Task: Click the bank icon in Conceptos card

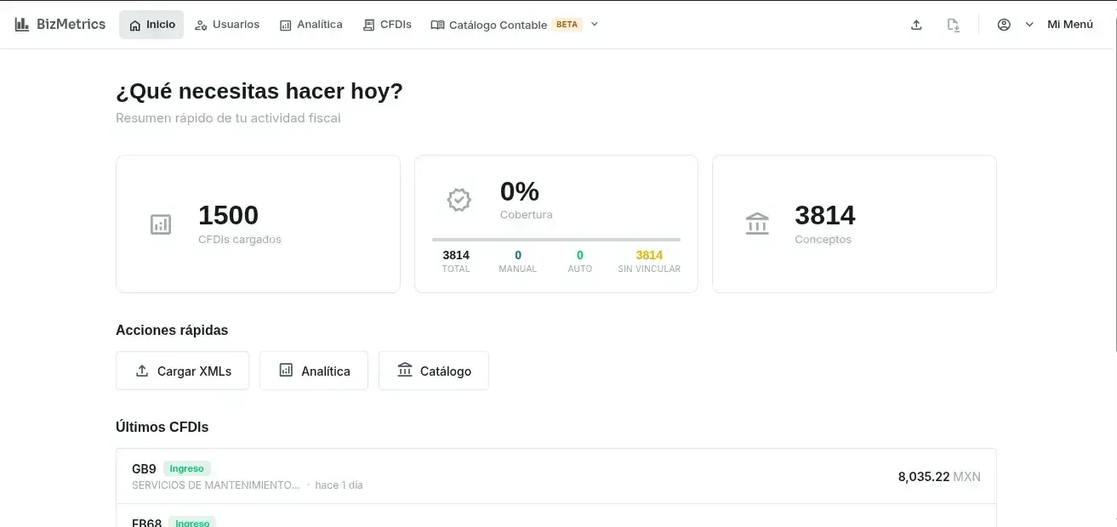Action: coord(757,224)
